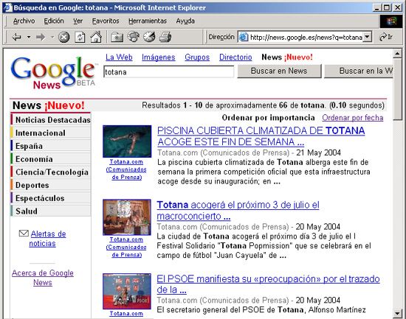Click the Ir go button

point(386,38)
